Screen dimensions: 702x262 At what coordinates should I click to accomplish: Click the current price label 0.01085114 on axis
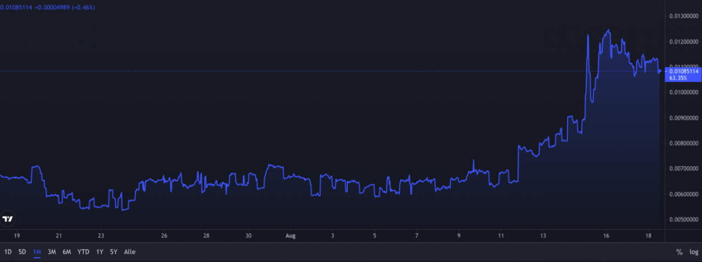click(683, 71)
